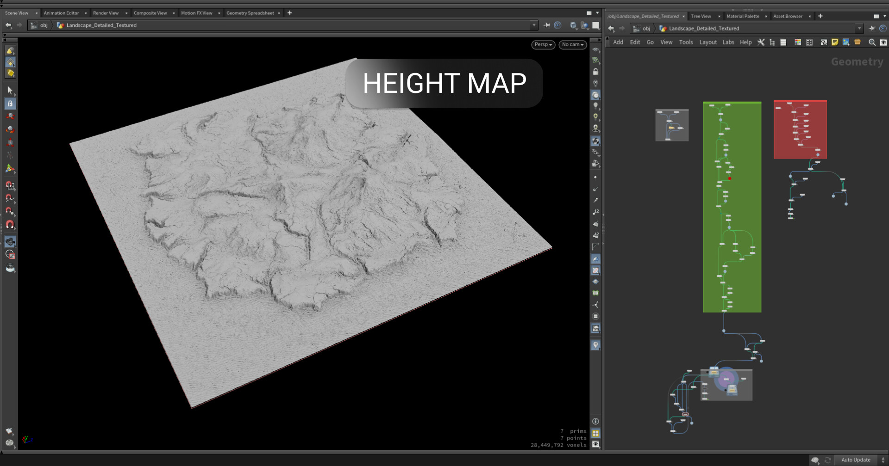Open the network editor color palette
The image size is (889, 466).
pos(797,42)
